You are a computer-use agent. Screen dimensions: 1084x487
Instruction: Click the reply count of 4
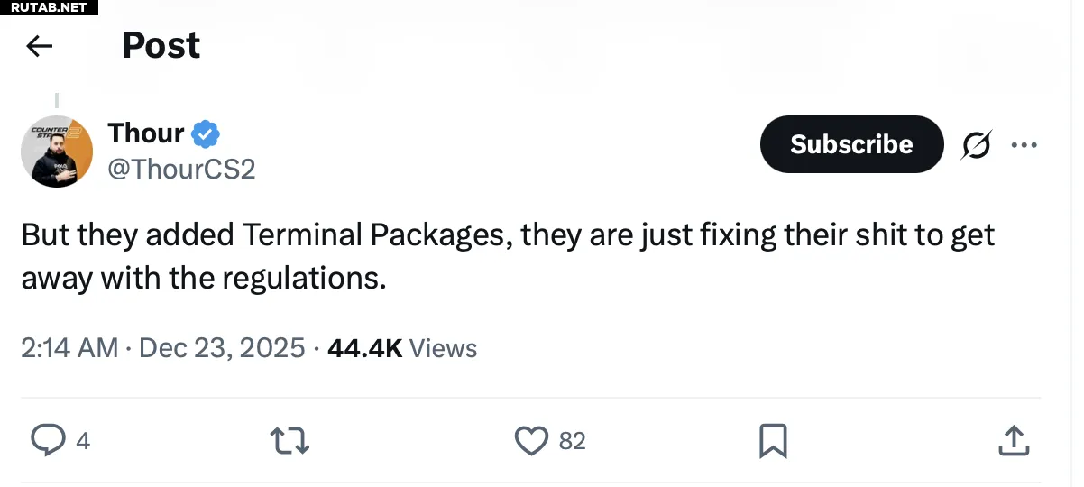click(83, 441)
